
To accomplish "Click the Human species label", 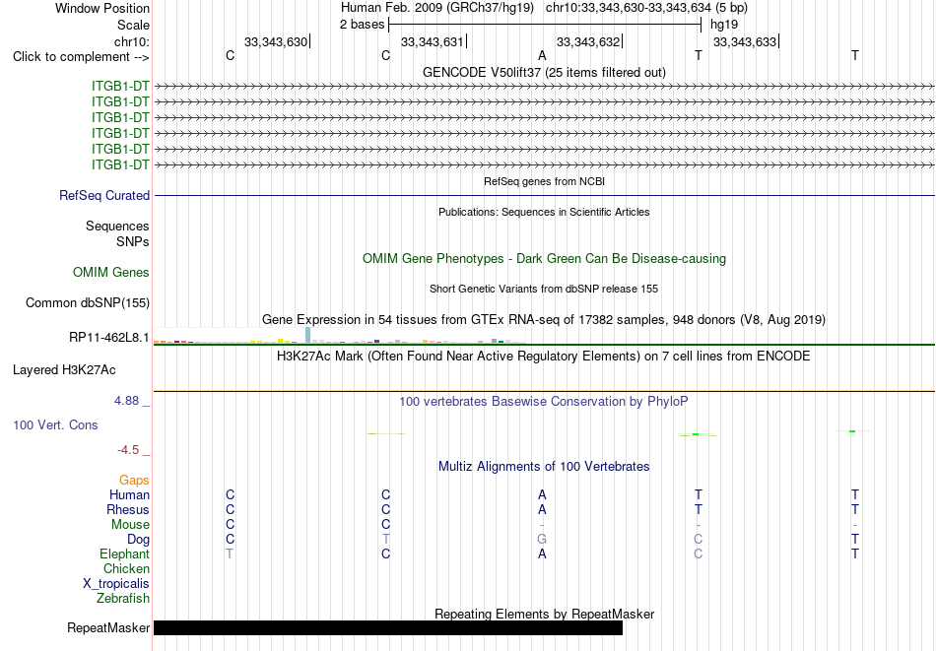I will (129, 494).
